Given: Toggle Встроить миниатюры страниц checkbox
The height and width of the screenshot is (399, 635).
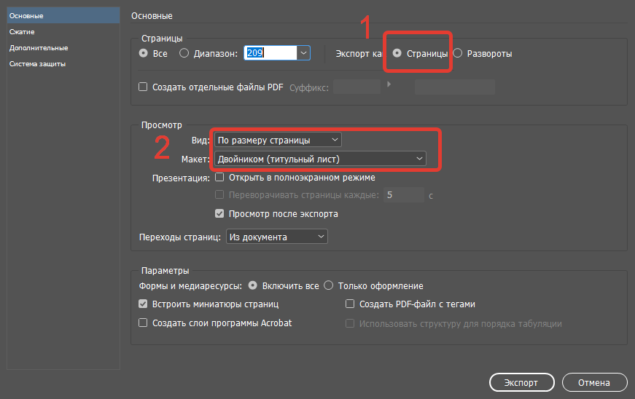Looking at the screenshot, I should [143, 304].
